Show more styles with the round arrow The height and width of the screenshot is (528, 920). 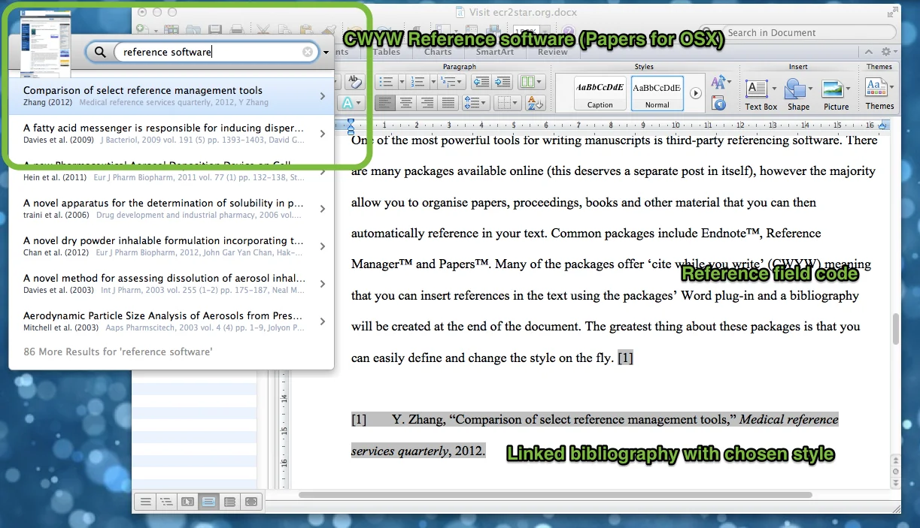coord(696,93)
